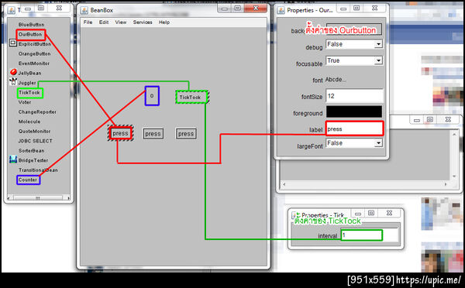Click the label field containing press

[x=354, y=129]
